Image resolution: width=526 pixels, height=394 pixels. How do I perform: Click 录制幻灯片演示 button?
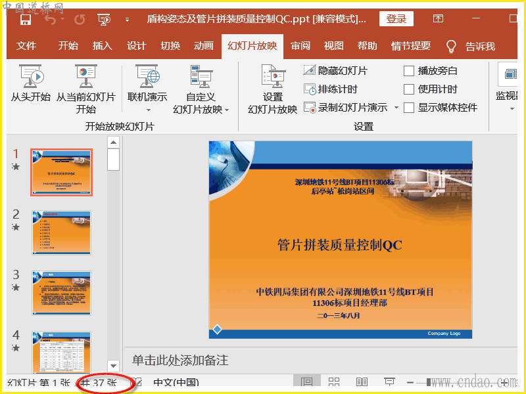pyautogui.click(x=346, y=108)
